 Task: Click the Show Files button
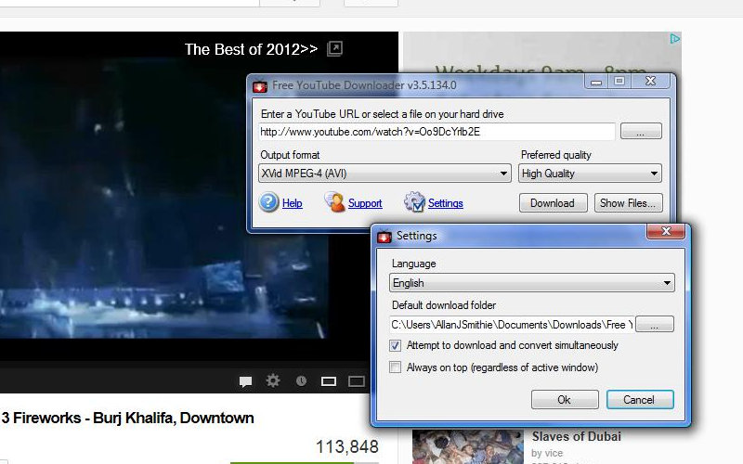coord(629,203)
